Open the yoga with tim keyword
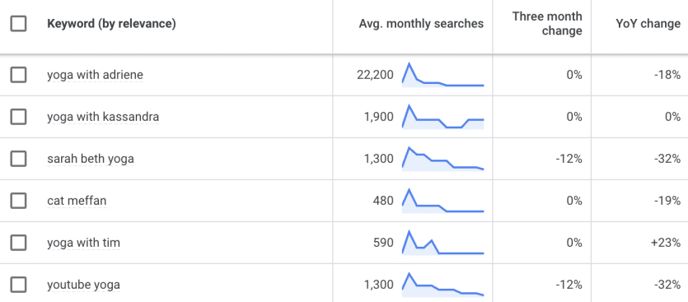Image resolution: width=688 pixels, height=302 pixels. 83,243
